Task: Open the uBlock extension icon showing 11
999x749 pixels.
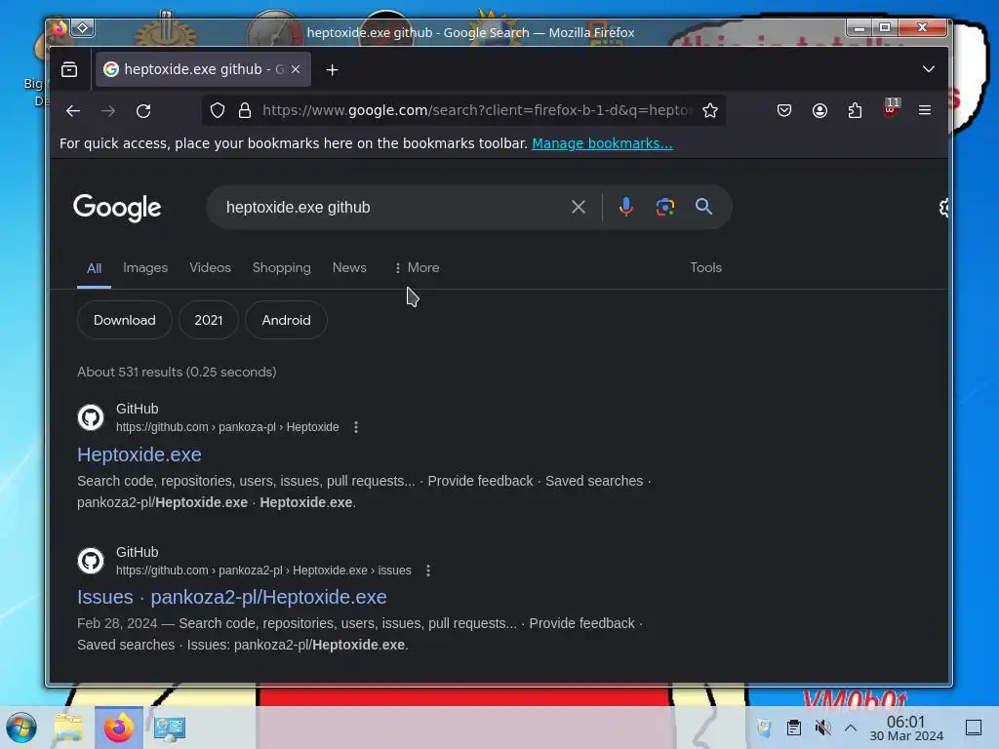Action: click(891, 109)
